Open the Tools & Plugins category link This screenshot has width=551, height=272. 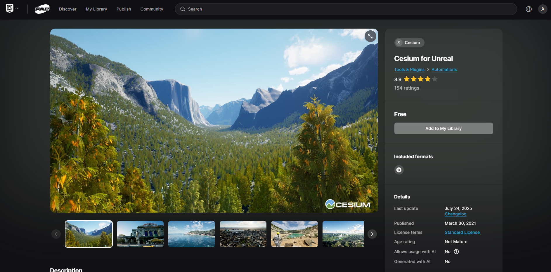coord(409,69)
